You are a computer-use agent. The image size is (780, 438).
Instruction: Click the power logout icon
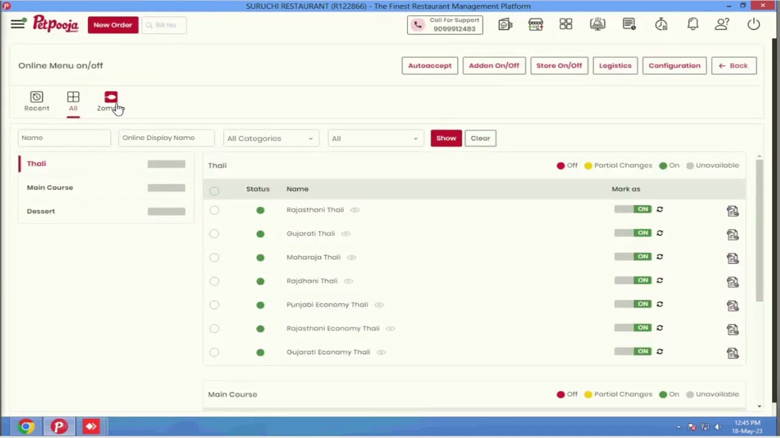click(x=754, y=24)
